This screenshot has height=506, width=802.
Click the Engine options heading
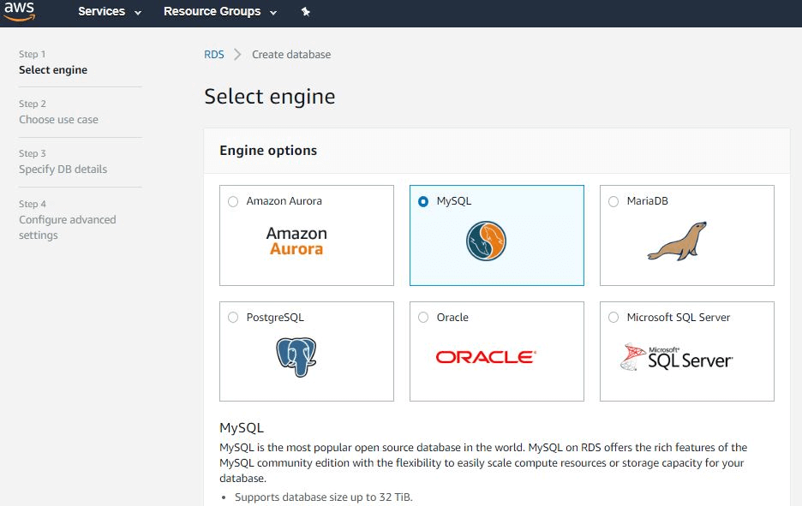268,151
